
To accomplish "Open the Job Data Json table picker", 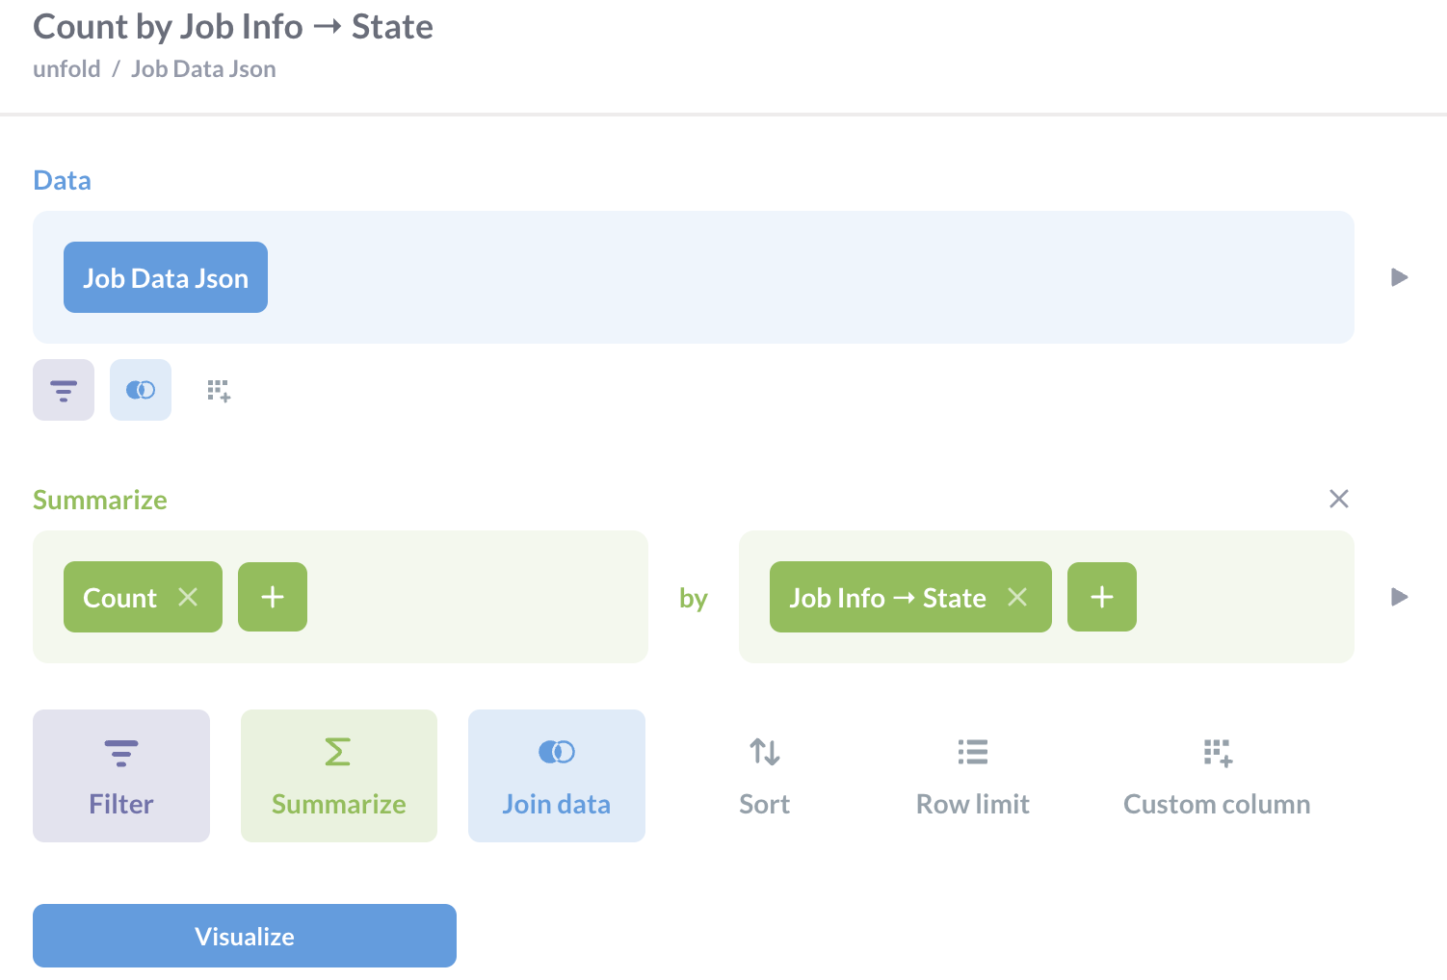I will [165, 277].
